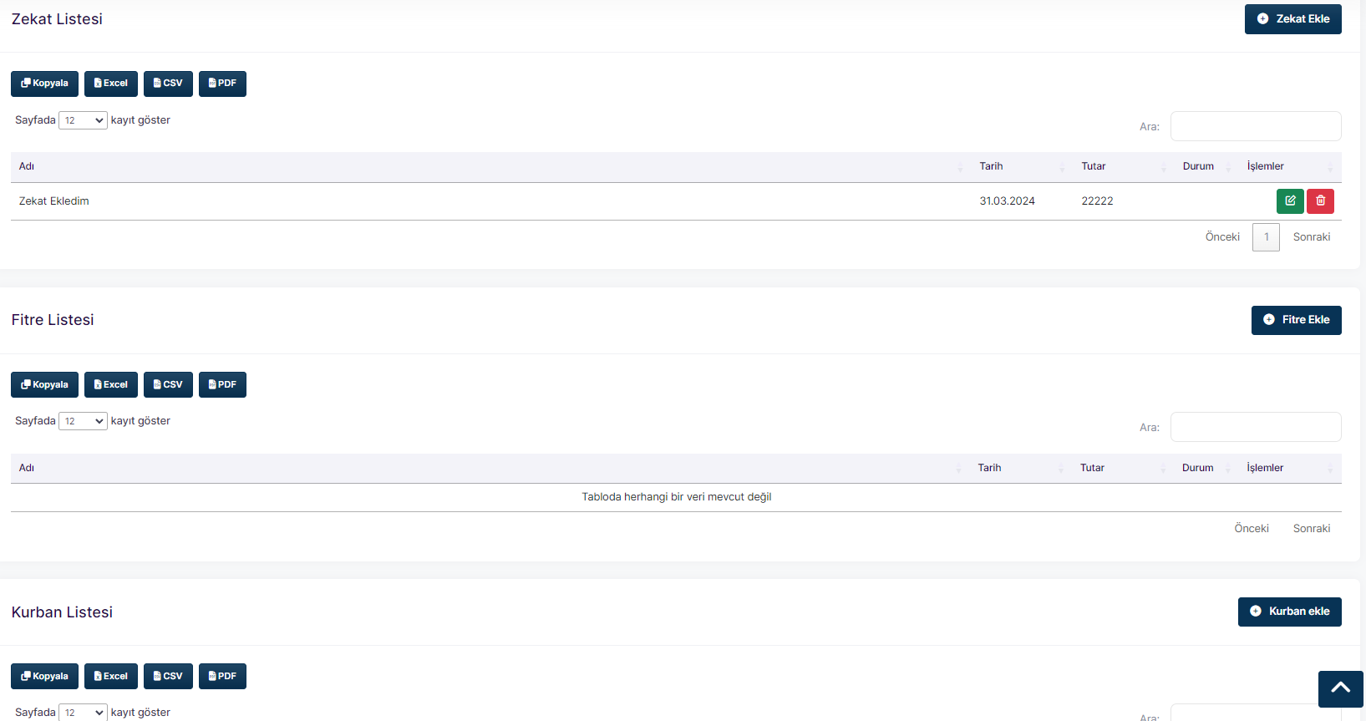
Task: Open the Fitre page size dropdown
Action: [83, 421]
